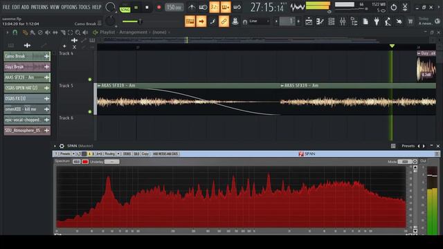Viewport: 443px width, 249px height.
Task: Stop playback with the stop button
Action: point(147,8)
